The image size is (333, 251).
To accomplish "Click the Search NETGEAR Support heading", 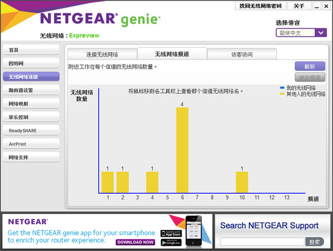I will 269,225.
